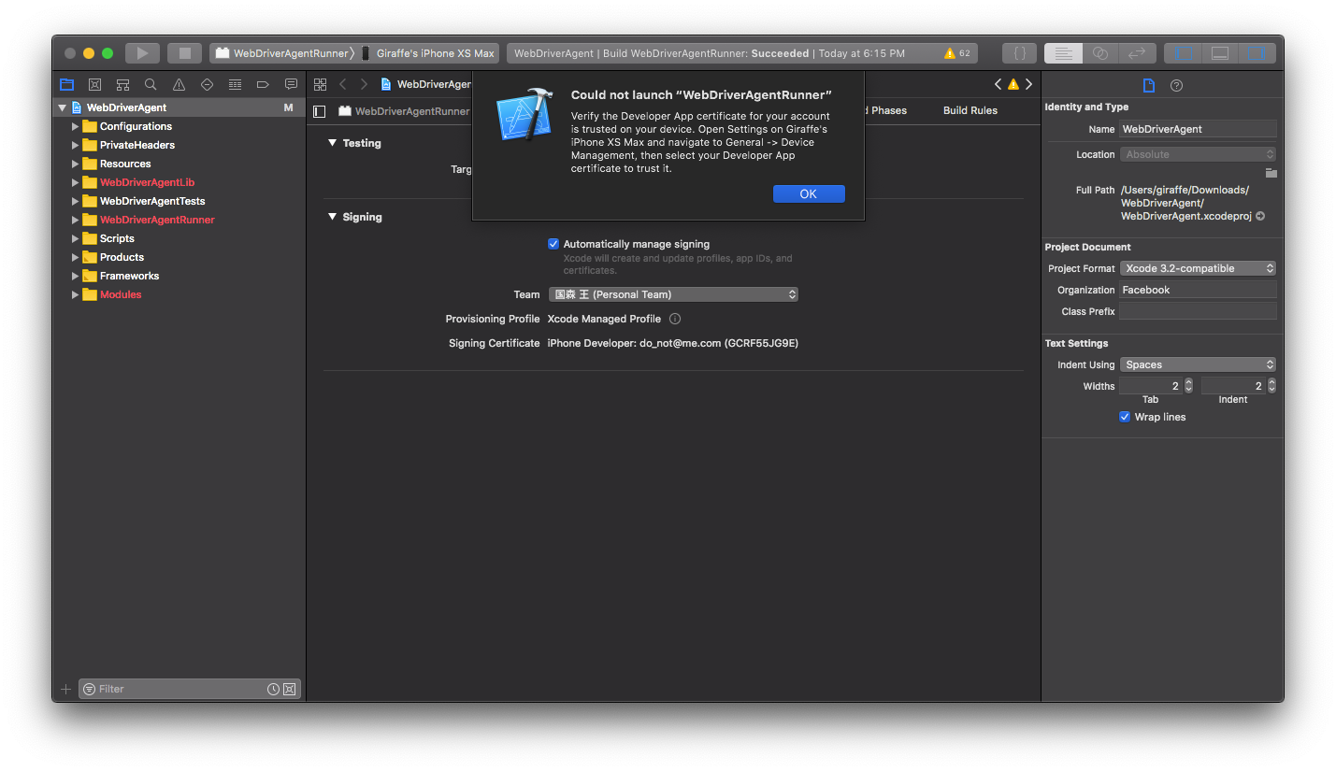Viewport: 1336px width, 771px height.
Task: Open the Find navigator magnifier icon
Action: tap(151, 84)
